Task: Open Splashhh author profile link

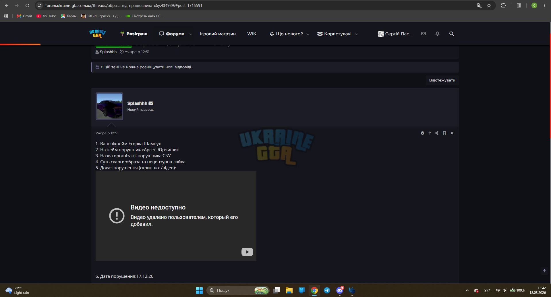Action: (137, 103)
